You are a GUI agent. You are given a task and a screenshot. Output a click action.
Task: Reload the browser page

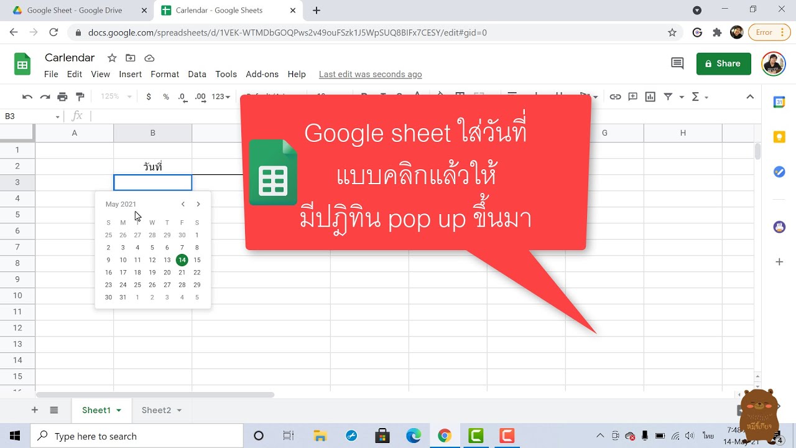(53, 32)
